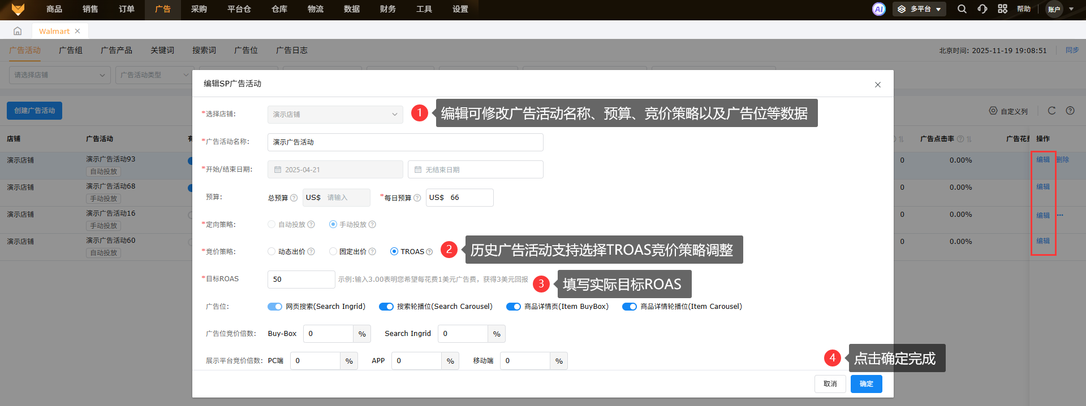Toggle 商品详情轮播位(Item Carousel) switch
This screenshot has height=406, width=1086.
click(x=630, y=307)
